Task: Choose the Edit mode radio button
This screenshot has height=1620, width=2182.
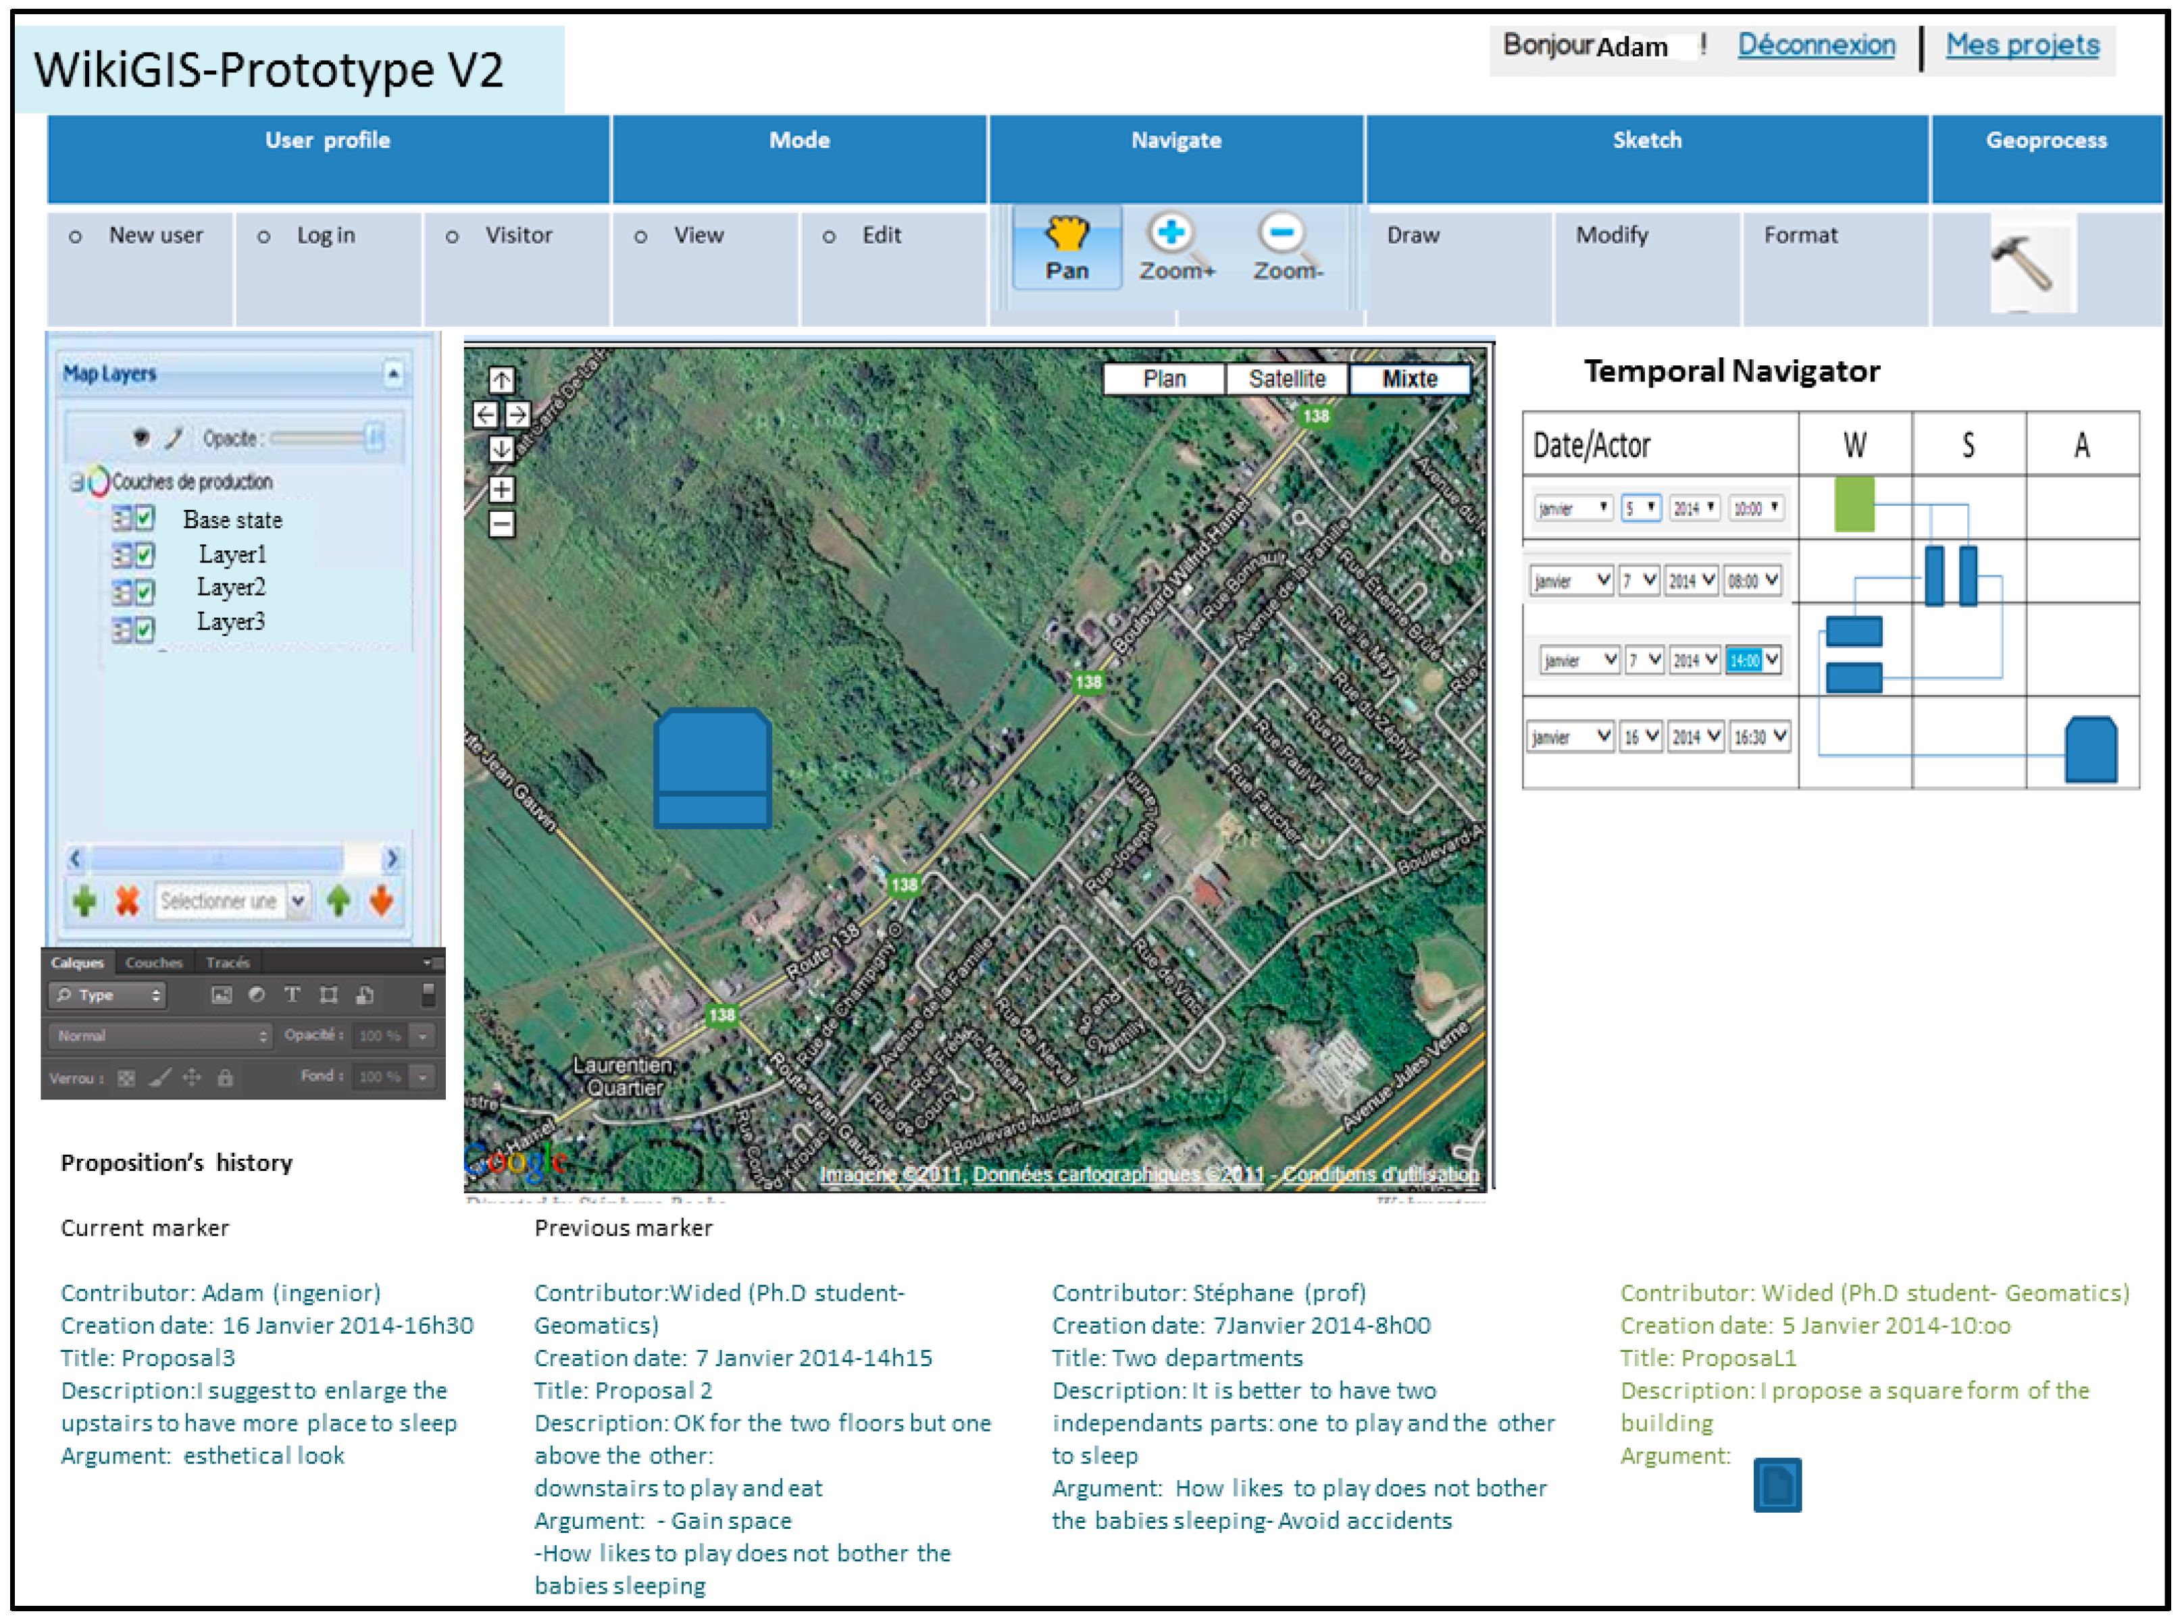Action: coord(829,237)
